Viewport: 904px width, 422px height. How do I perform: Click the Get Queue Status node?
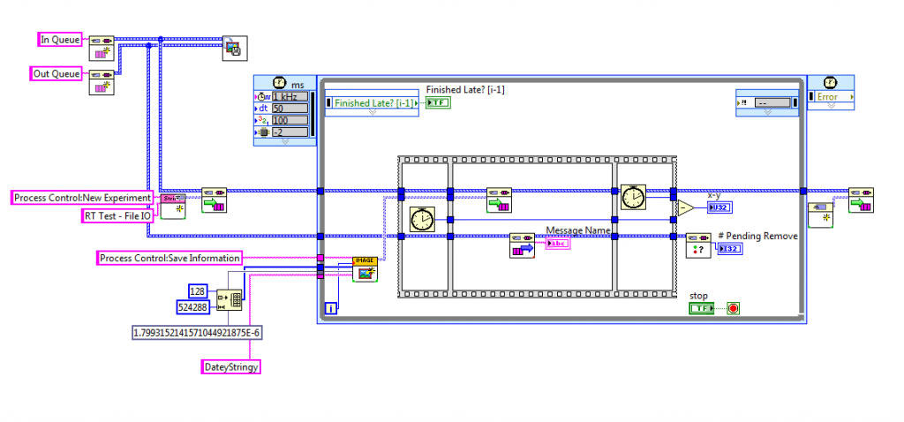(x=698, y=245)
